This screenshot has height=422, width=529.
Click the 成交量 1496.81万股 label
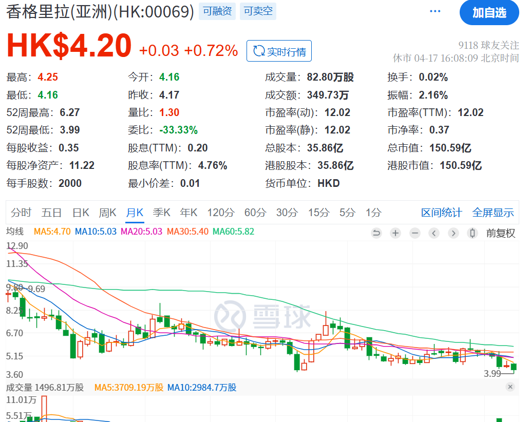pos(45,387)
